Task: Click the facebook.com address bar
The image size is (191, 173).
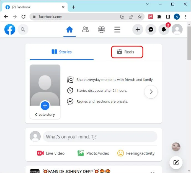Action: [87, 17]
